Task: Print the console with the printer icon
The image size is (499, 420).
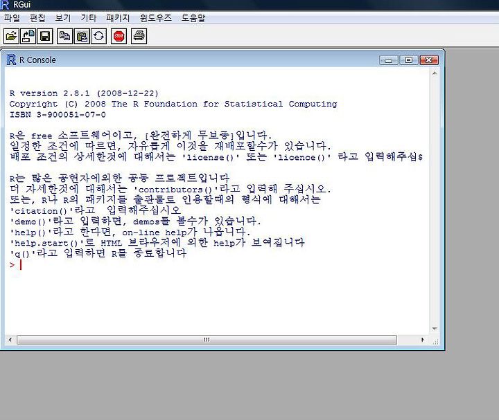Action: (x=139, y=36)
